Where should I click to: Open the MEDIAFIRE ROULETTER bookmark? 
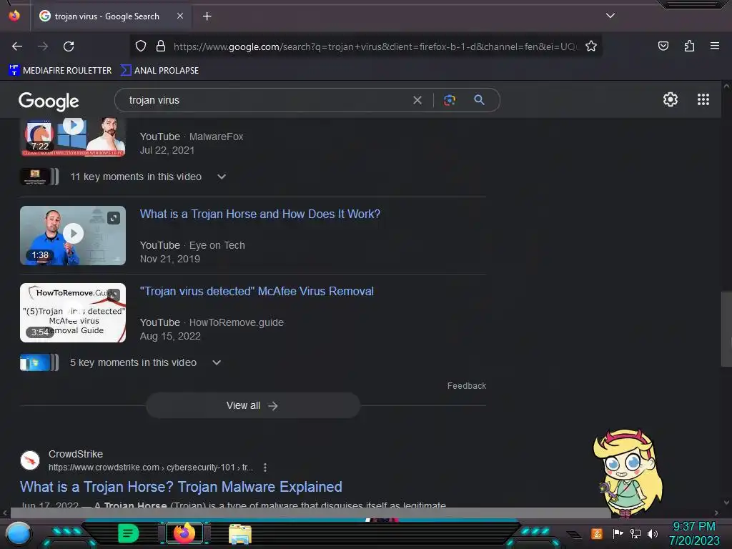pyautogui.click(x=60, y=71)
